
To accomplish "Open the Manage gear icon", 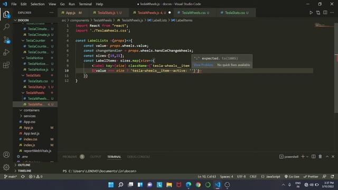I will 6,167.
